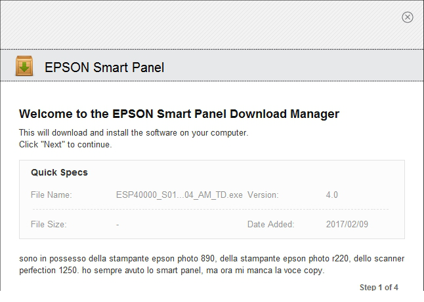Select the date 2017/02/09

pyautogui.click(x=347, y=224)
